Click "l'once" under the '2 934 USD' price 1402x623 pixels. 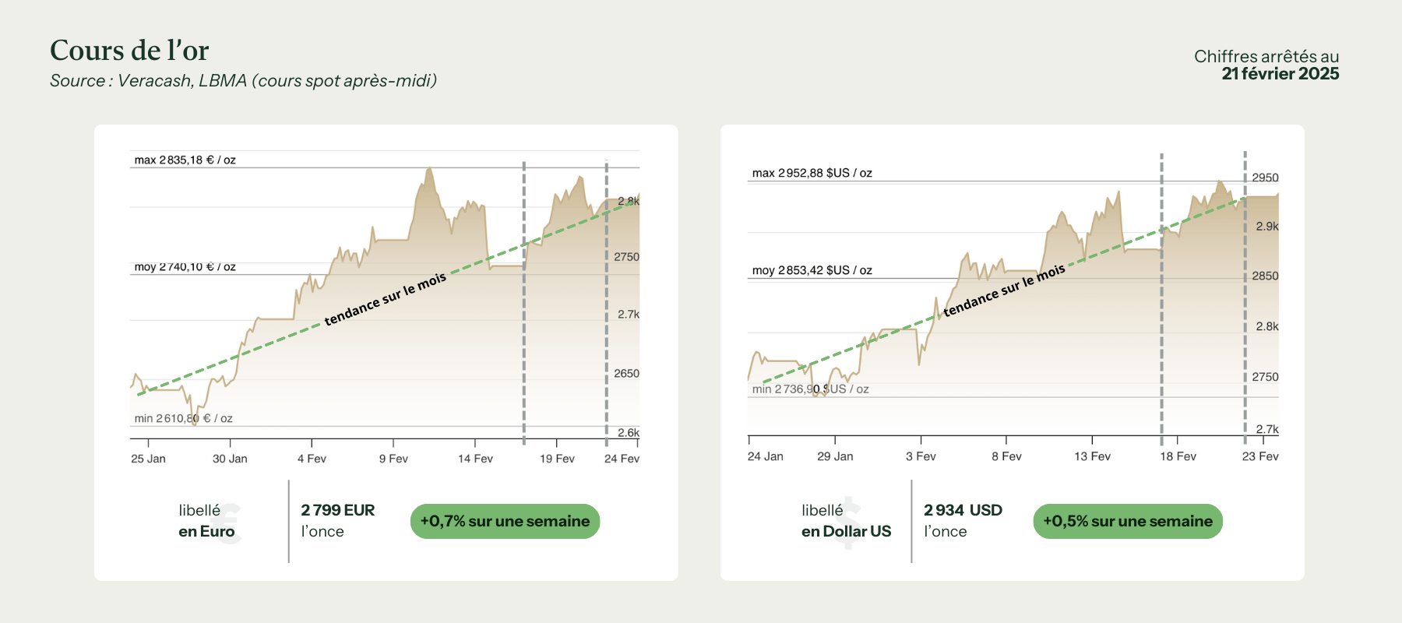pos(946,531)
